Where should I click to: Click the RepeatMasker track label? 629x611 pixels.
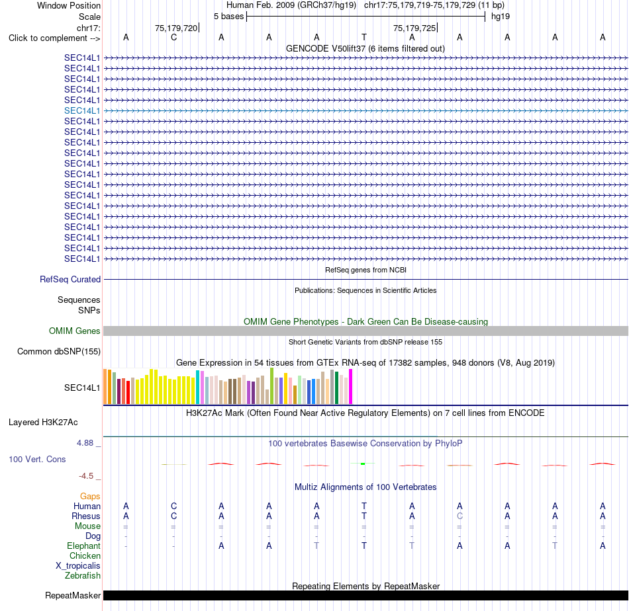73,595
